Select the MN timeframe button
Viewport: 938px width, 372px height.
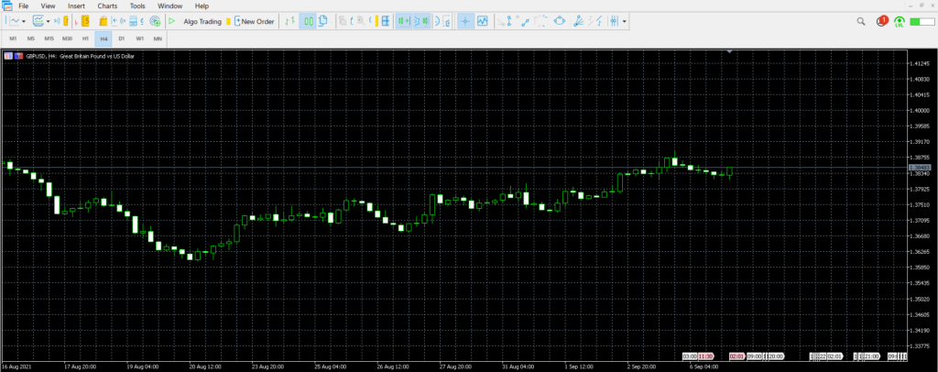[x=158, y=38]
